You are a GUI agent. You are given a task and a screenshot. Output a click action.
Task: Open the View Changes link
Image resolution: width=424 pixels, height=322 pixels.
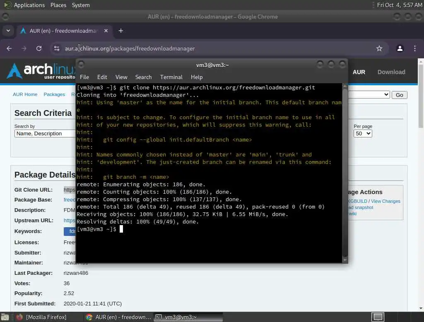(385, 201)
